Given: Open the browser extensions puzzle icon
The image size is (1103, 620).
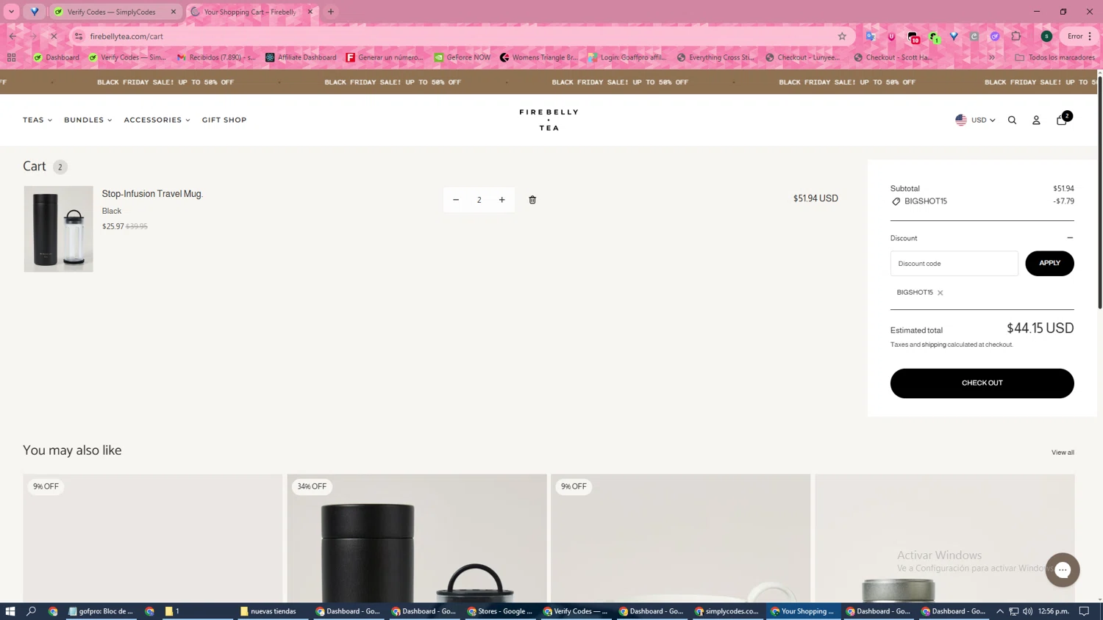Looking at the screenshot, I should point(1016,36).
